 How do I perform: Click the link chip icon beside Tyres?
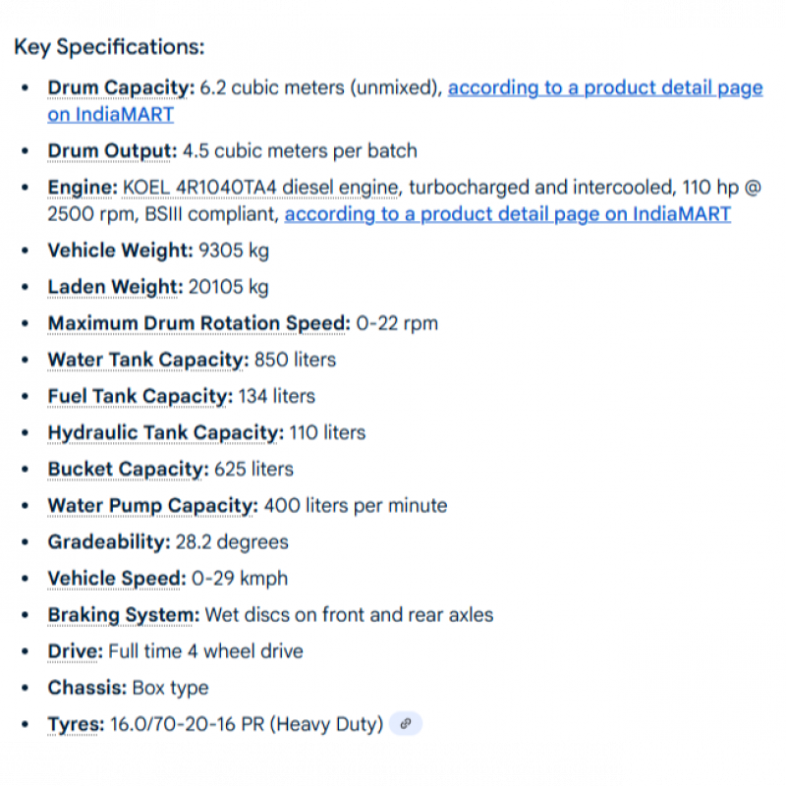click(x=405, y=724)
